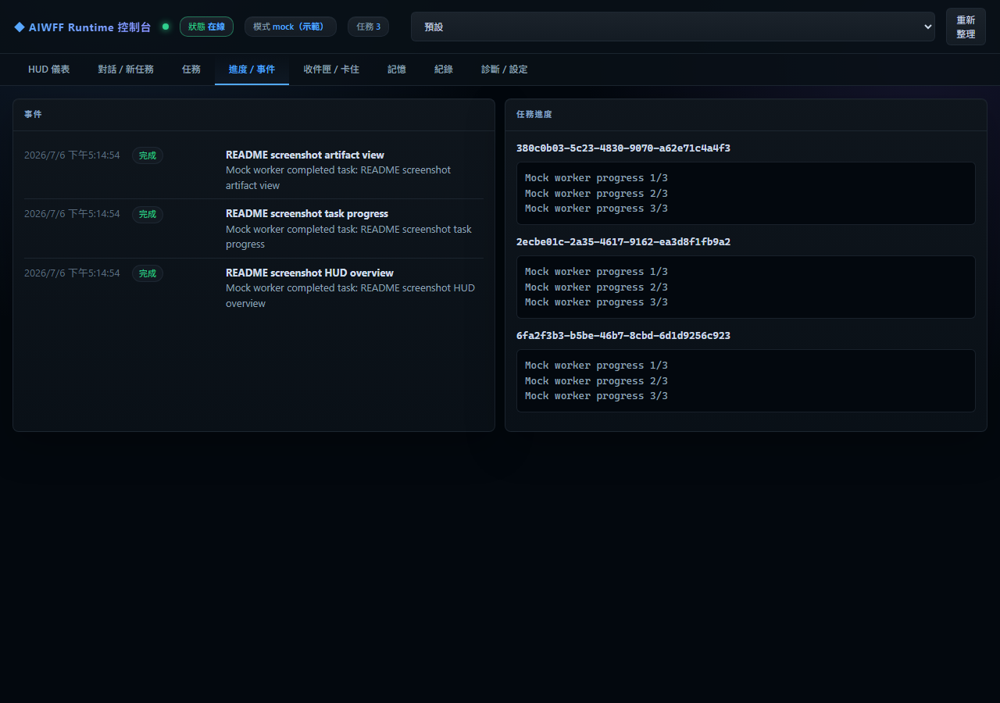Click the 模式 mock（示範） badge
This screenshot has width=1000, height=703.
tap(291, 27)
